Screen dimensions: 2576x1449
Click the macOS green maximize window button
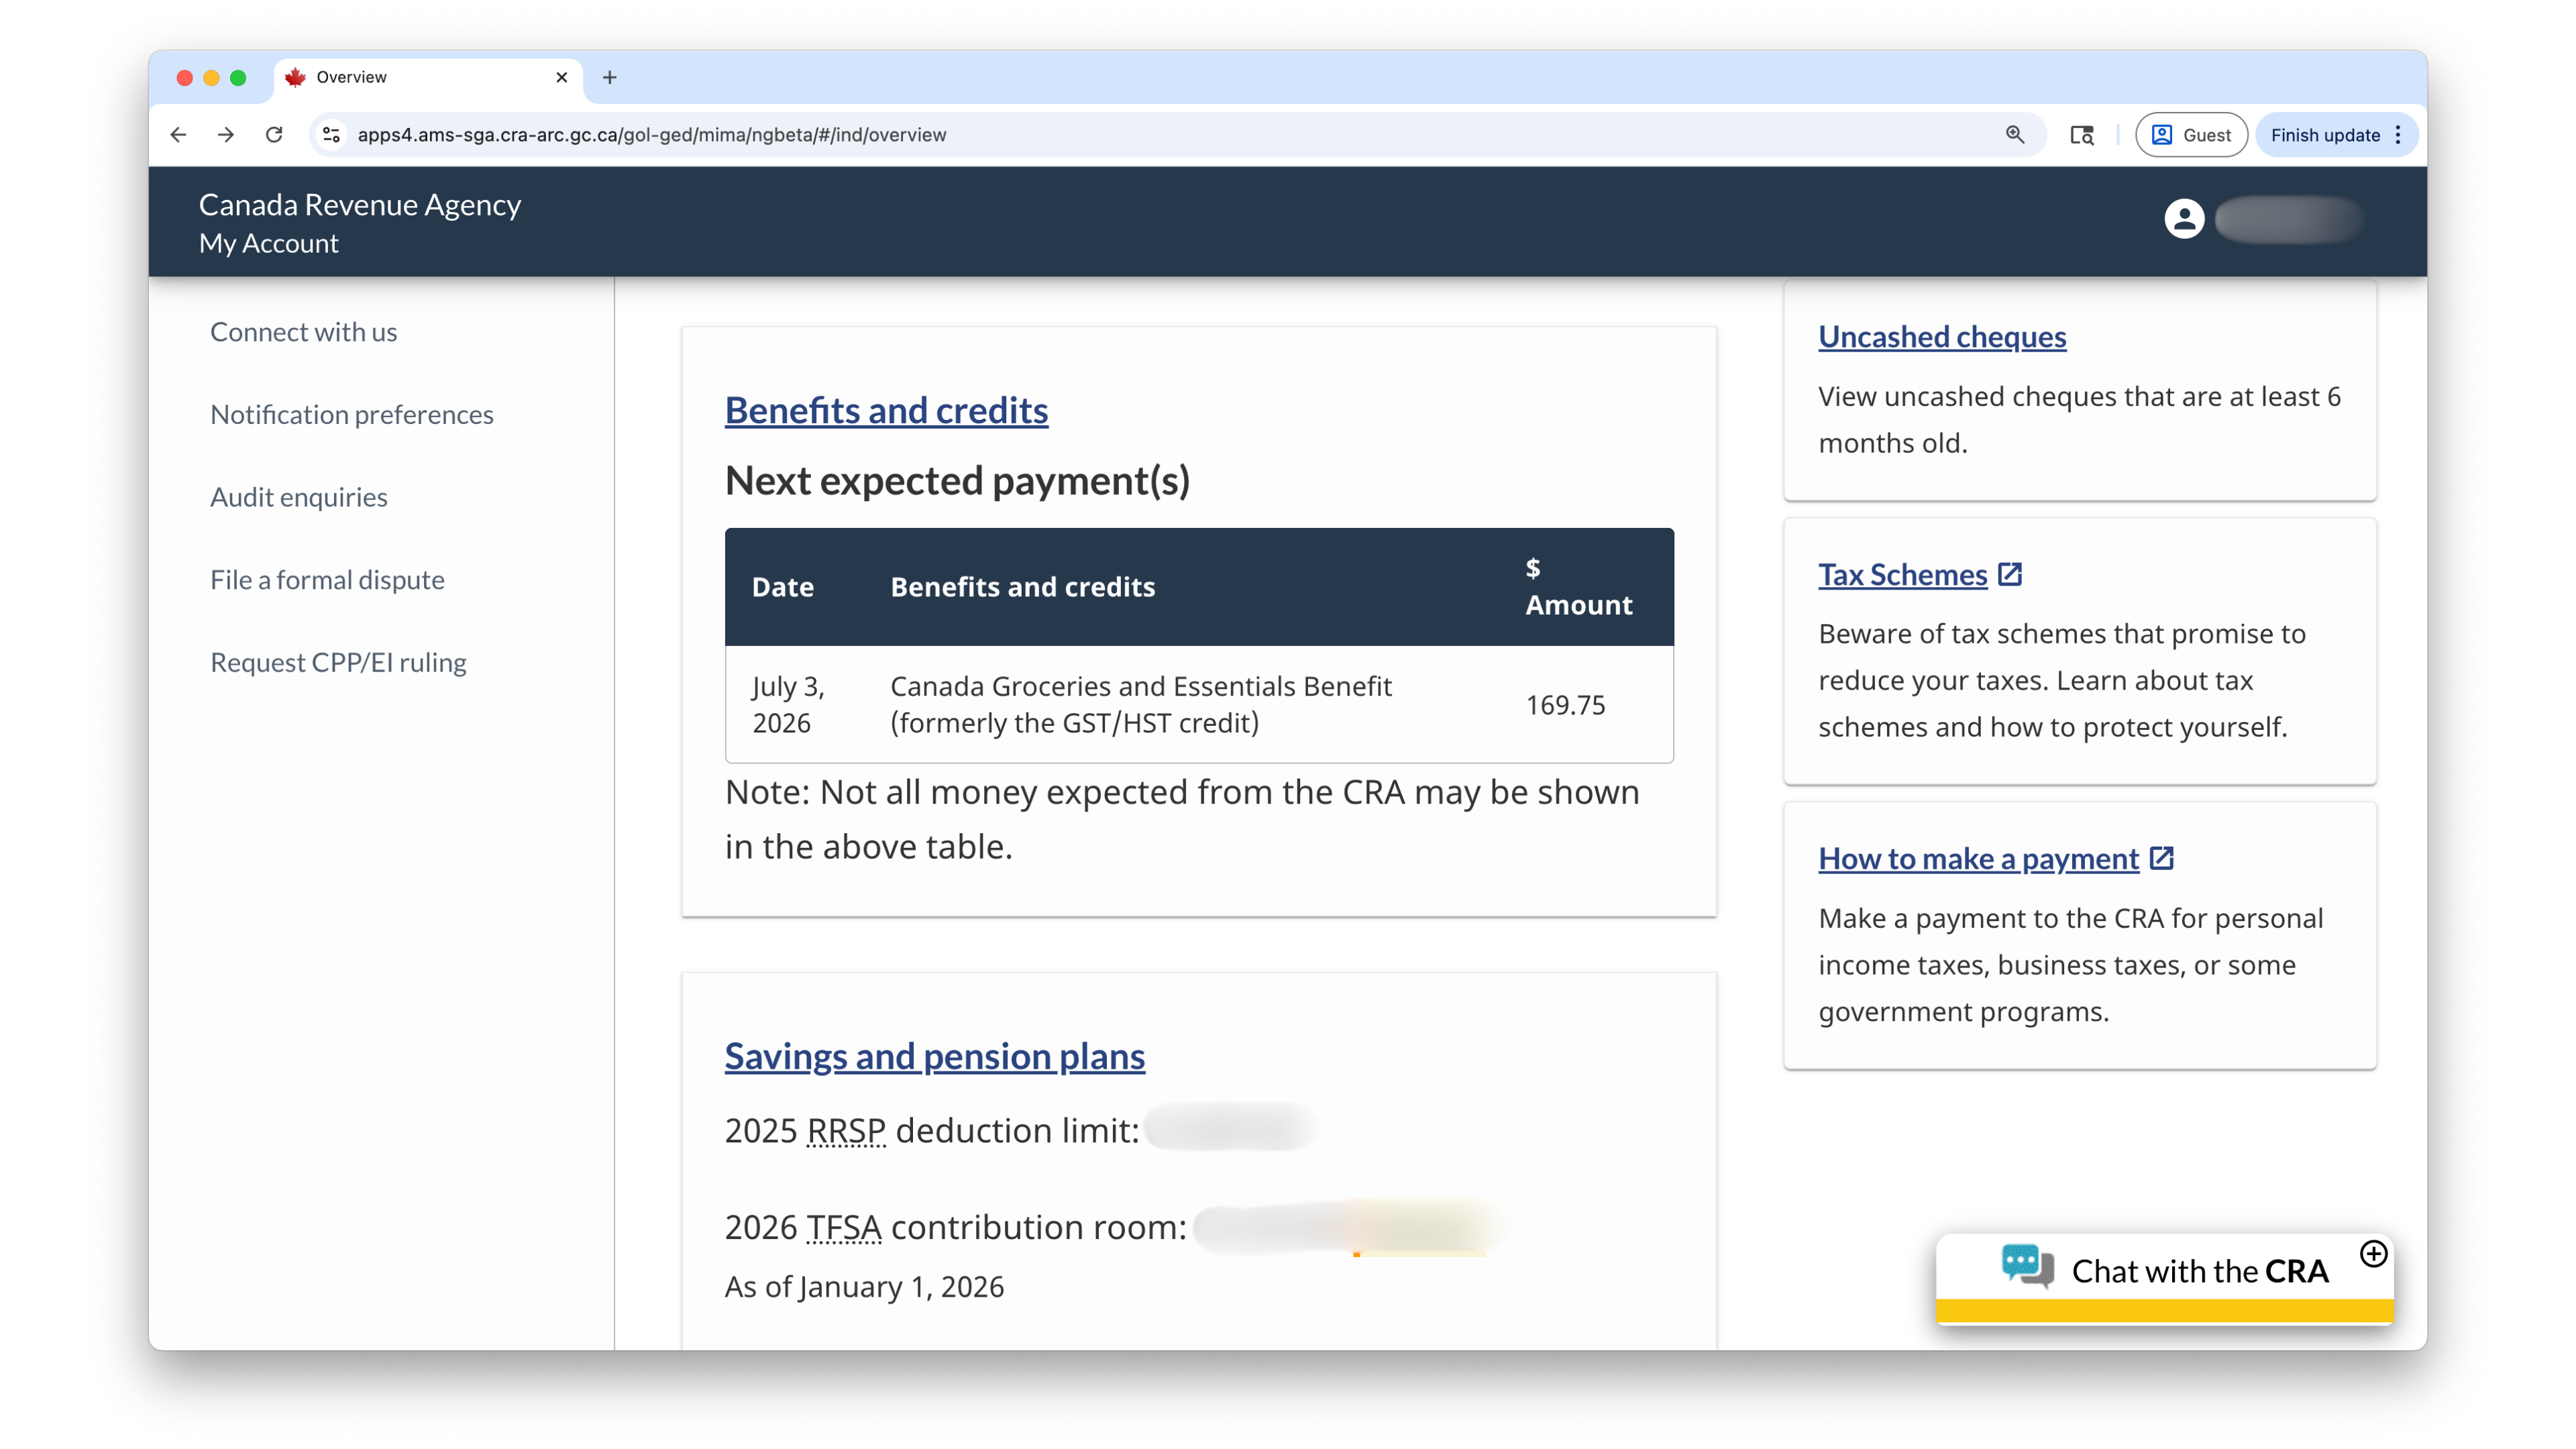point(238,77)
